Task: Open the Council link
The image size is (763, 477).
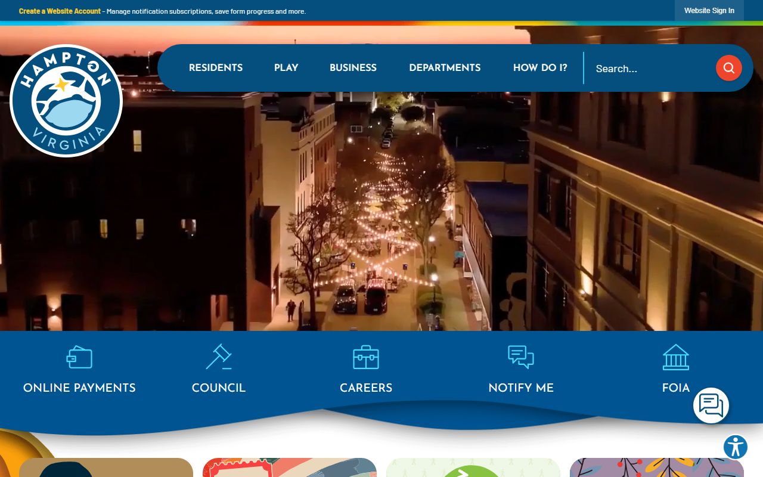Action: point(219,388)
